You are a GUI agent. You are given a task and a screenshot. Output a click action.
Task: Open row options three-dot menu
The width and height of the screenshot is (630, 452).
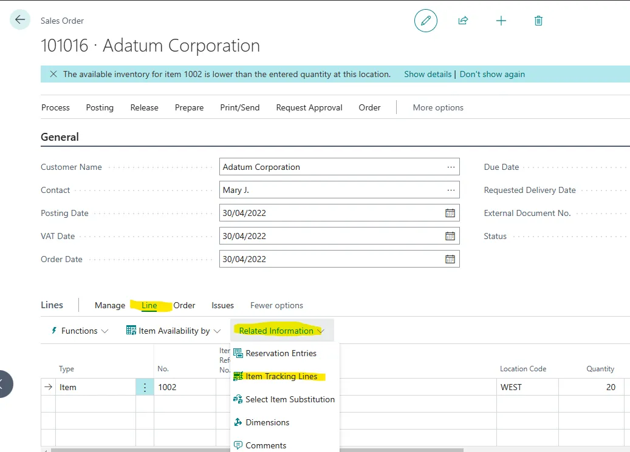[145, 387]
